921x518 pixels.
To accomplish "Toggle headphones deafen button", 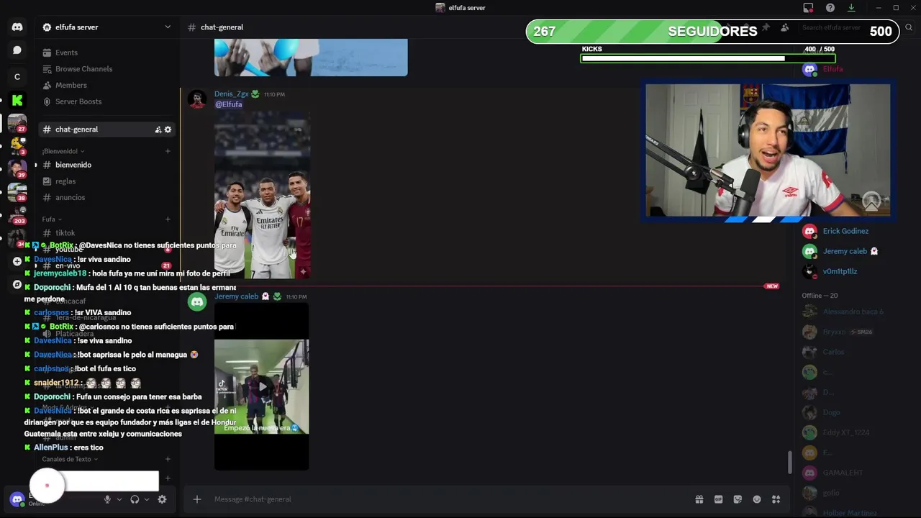I will (x=135, y=499).
